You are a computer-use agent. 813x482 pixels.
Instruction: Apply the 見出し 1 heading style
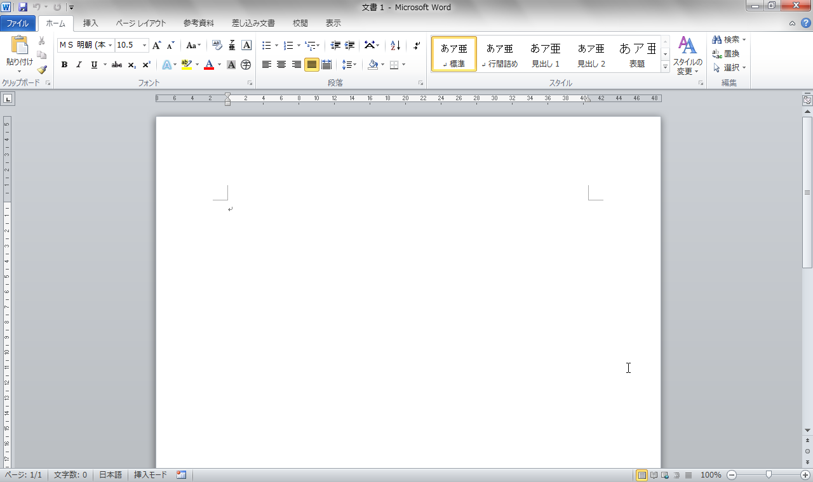click(546, 55)
